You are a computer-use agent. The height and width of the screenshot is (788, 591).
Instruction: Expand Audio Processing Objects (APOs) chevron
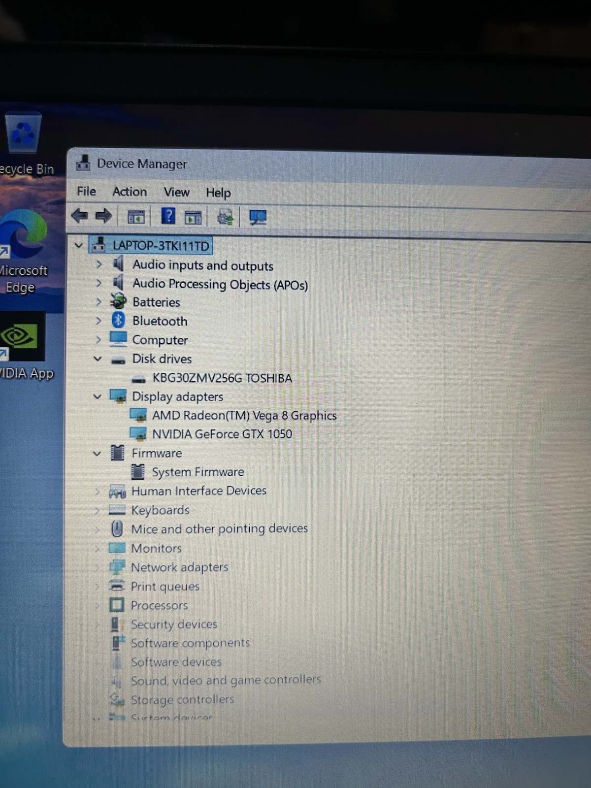click(98, 283)
